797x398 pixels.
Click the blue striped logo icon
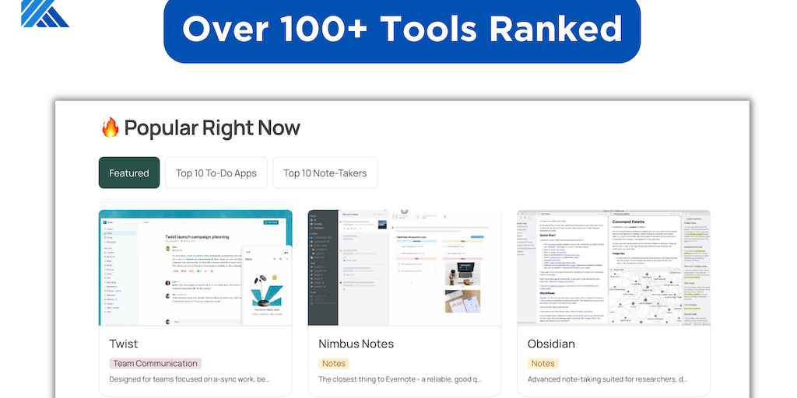tap(44, 13)
